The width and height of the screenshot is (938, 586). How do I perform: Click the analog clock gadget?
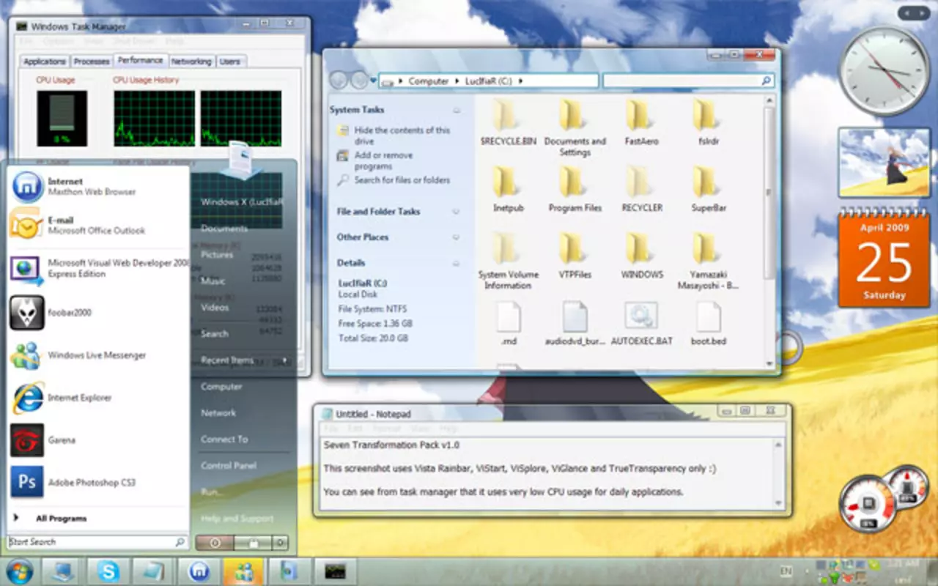coord(884,71)
